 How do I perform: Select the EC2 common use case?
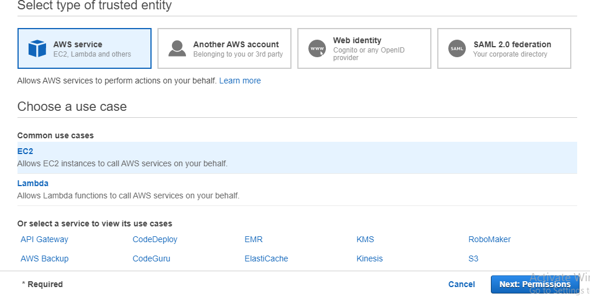25,151
